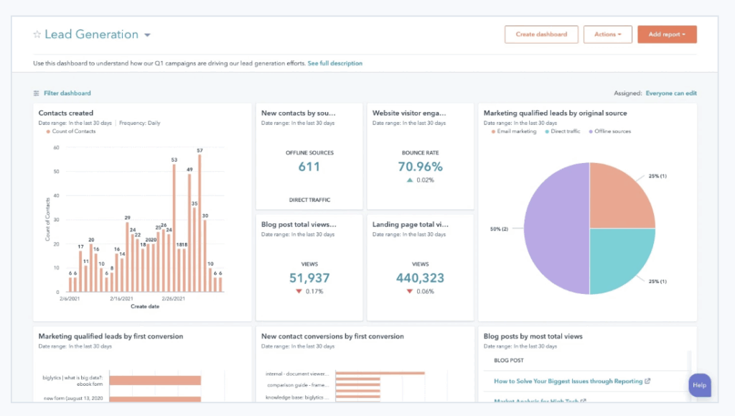735x416 pixels.
Task: Click the 51,937 blog views value
Action: point(309,278)
